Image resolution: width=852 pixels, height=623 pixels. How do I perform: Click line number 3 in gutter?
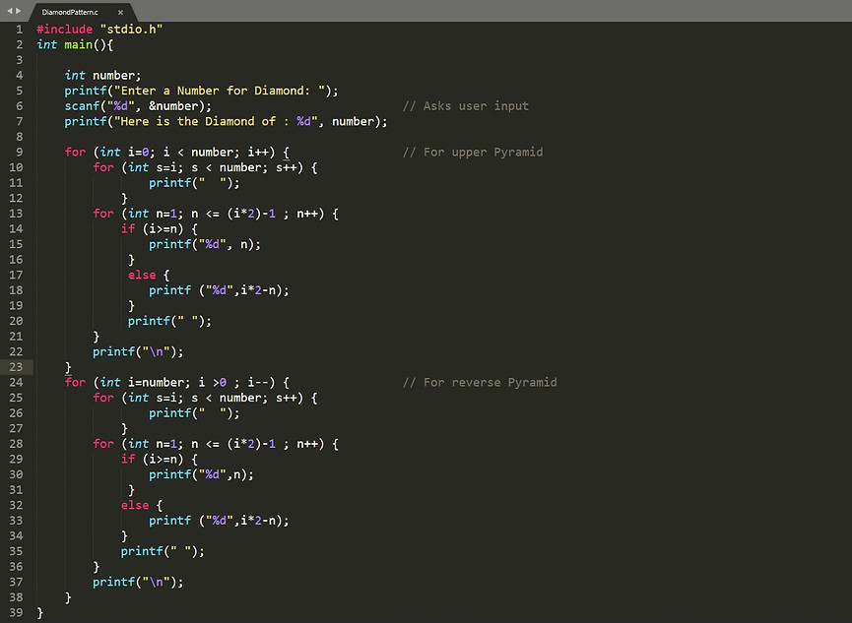(20, 60)
